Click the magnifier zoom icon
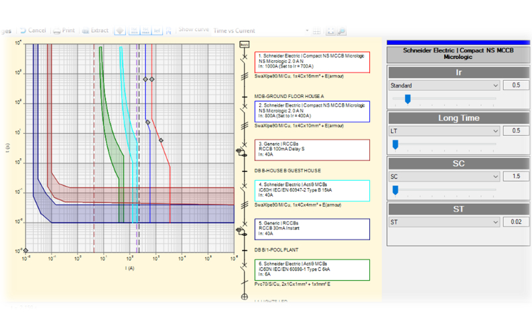 coord(341,31)
